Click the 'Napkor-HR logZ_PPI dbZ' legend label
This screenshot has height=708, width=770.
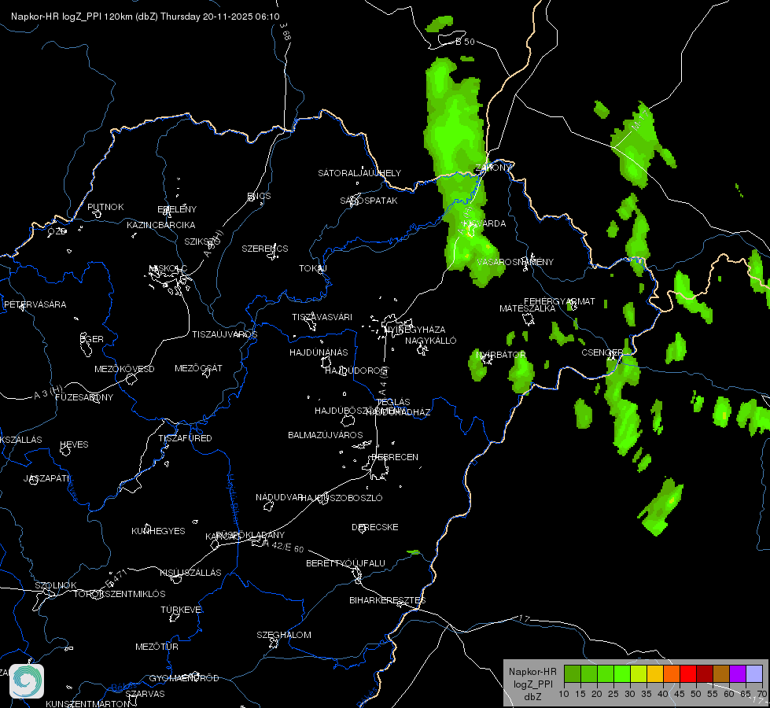pos(532,684)
